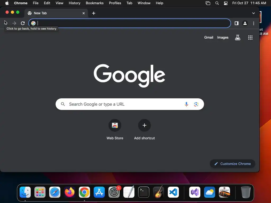Open the Web Store shortcut
Viewport: 271px width, 203px height.
[115, 130]
